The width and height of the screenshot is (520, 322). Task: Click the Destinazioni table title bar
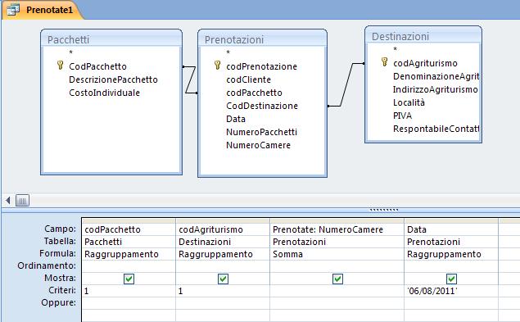point(423,36)
